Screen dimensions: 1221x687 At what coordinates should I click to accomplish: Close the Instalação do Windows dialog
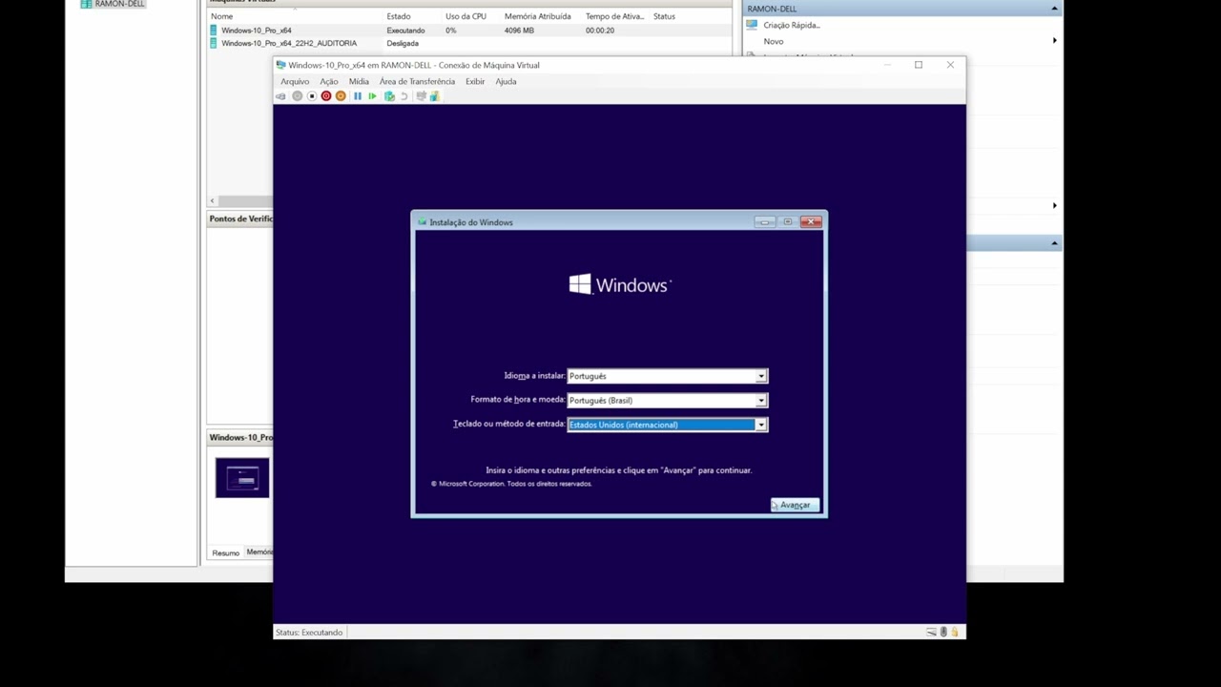point(811,221)
